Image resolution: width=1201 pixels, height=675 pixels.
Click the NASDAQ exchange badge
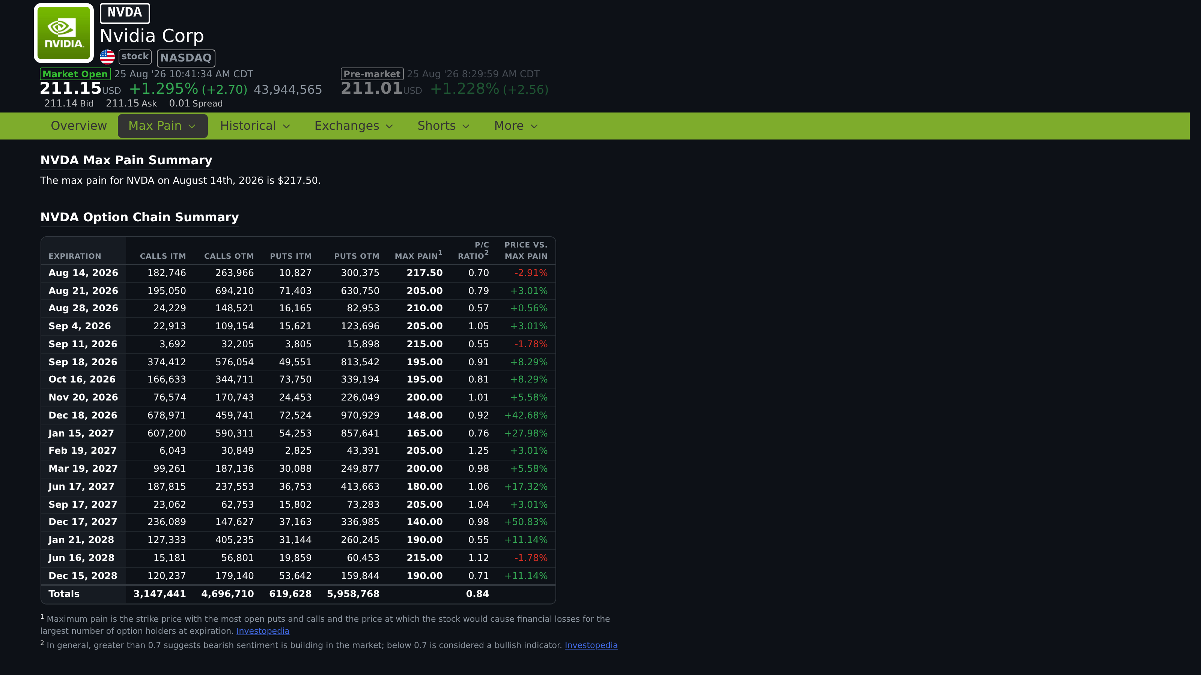[x=186, y=58]
